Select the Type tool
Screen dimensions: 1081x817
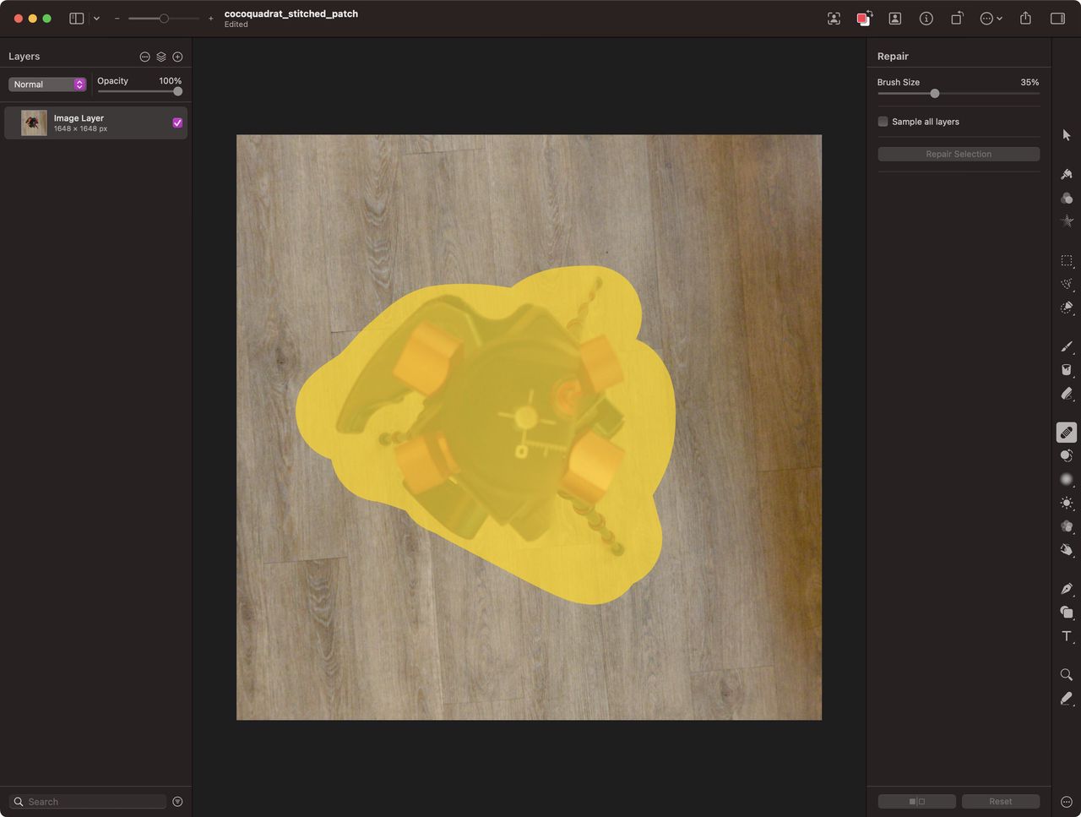point(1067,636)
